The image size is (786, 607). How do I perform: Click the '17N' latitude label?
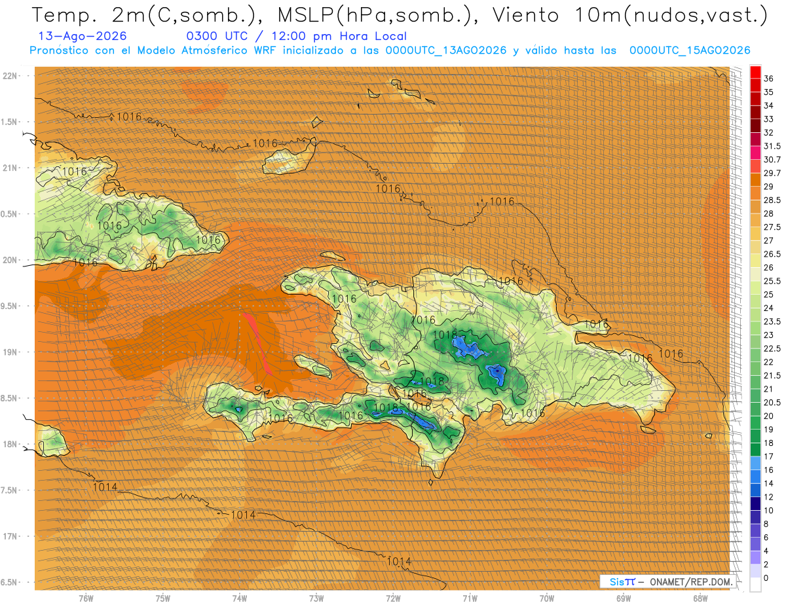[x=10, y=536]
